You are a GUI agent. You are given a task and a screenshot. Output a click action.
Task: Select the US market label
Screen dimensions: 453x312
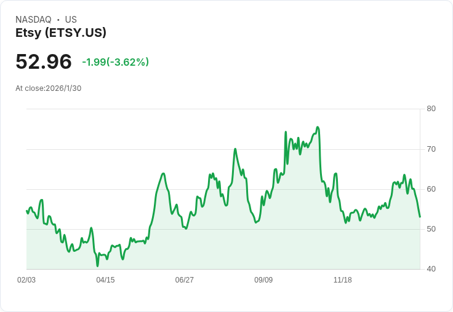(71, 20)
